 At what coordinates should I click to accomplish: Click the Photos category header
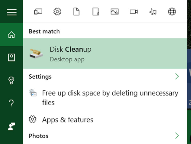coord(38,136)
